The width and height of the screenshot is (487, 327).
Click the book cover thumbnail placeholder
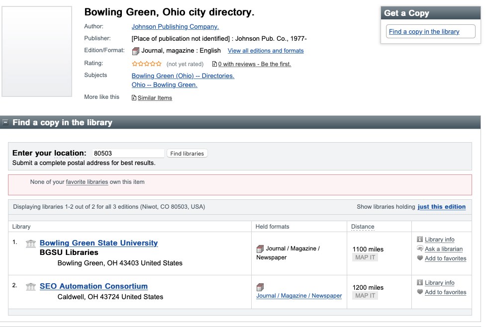tap(37, 51)
